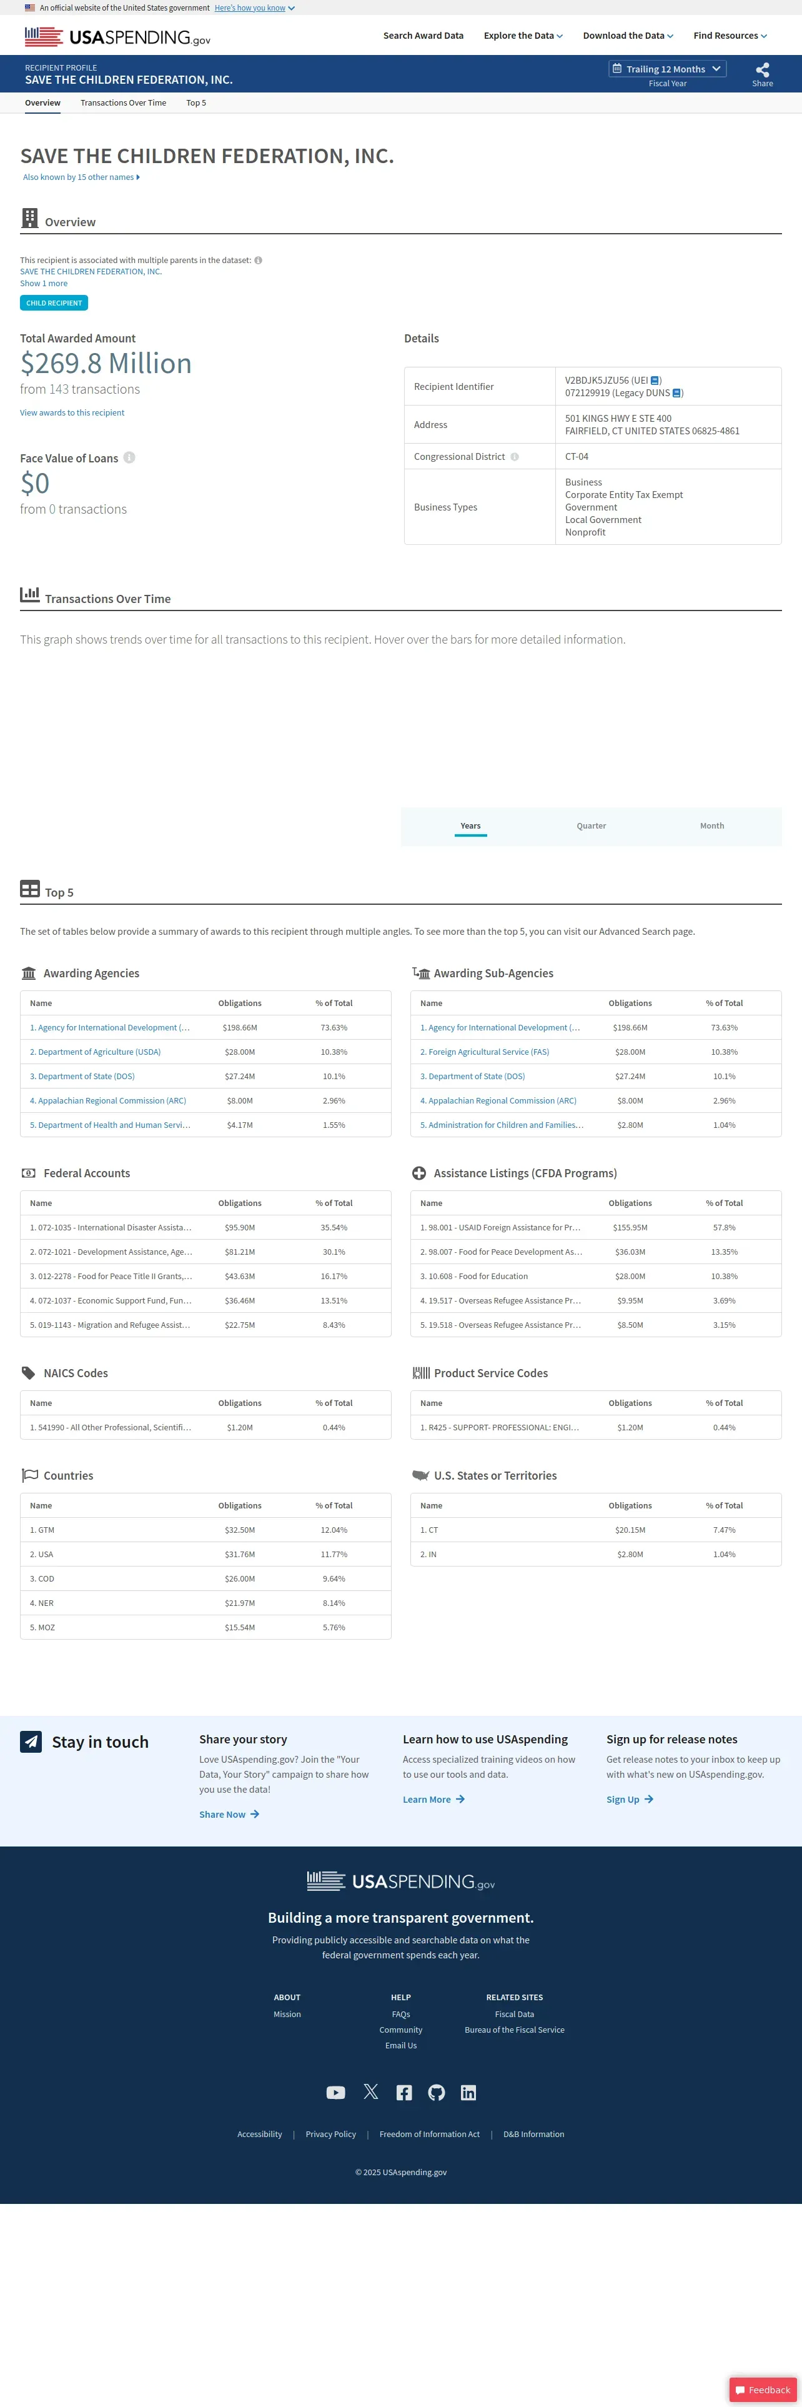Open Administration for Children and Families sub-agency link

click(x=502, y=1125)
